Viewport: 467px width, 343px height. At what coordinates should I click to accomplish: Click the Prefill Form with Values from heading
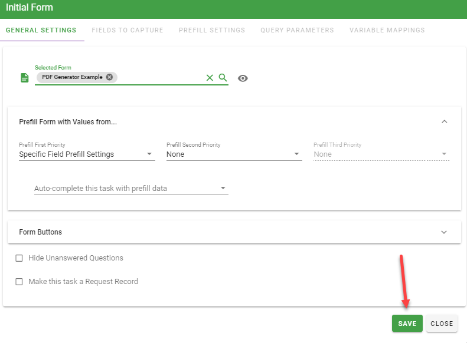tap(68, 122)
